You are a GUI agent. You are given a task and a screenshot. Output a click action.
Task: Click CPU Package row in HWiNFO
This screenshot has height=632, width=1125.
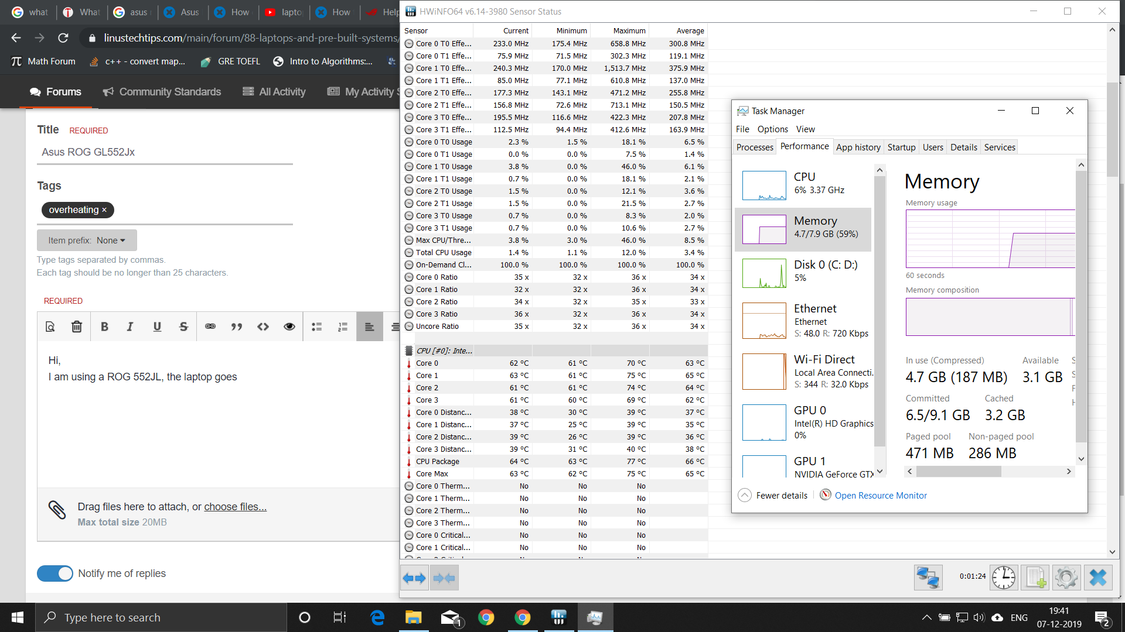[x=554, y=462]
